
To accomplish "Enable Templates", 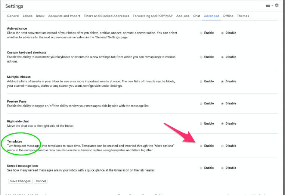I will [x=201, y=146].
